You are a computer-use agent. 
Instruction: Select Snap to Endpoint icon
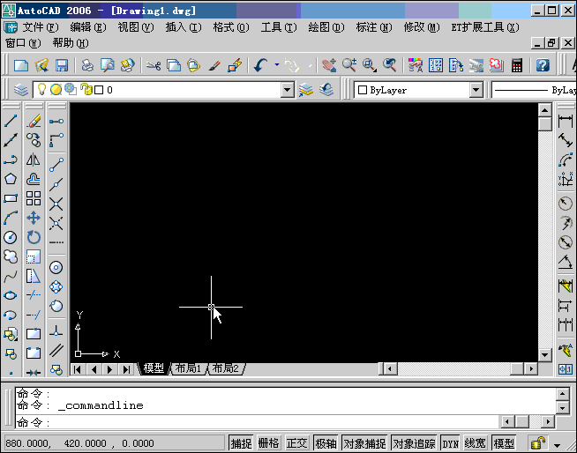pyautogui.click(x=56, y=164)
